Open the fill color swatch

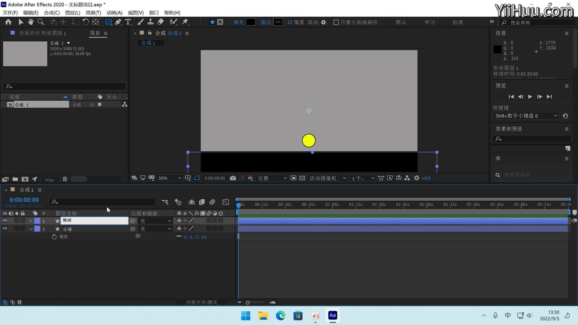(x=250, y=22)
